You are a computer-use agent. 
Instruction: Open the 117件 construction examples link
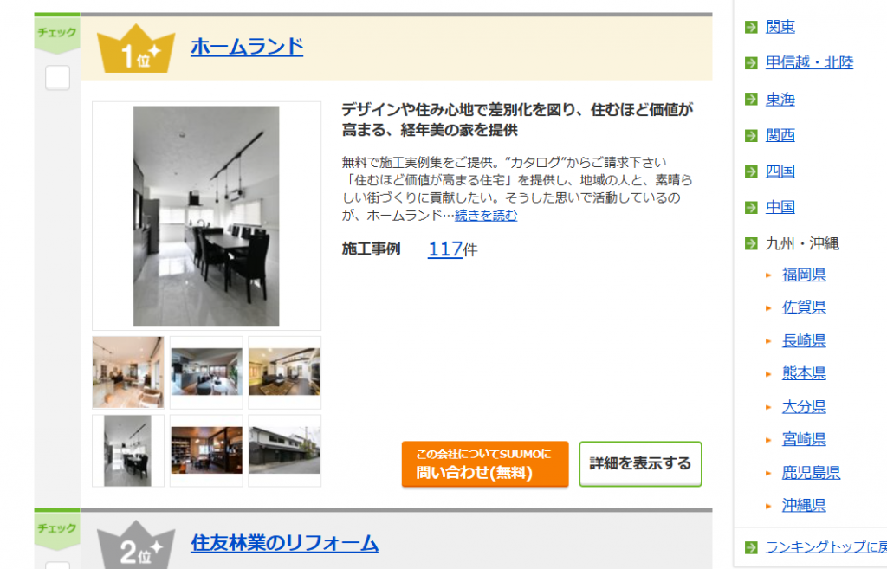click(445, 249)
